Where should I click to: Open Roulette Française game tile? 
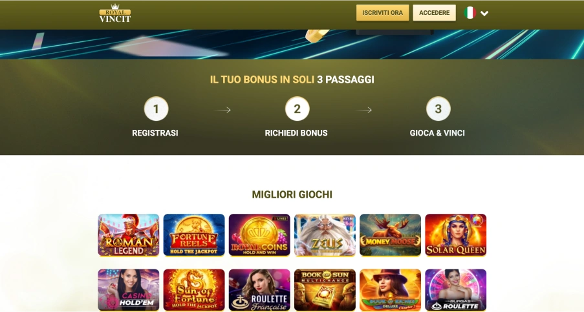point(259,290)
